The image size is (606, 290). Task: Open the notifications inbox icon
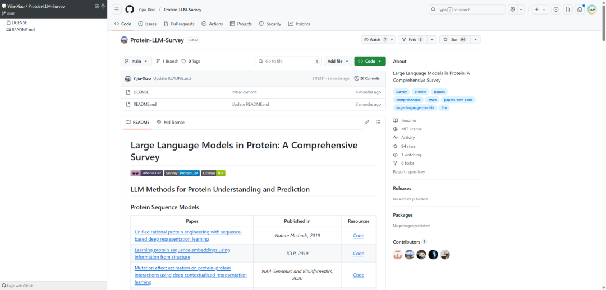coord(579,10)
